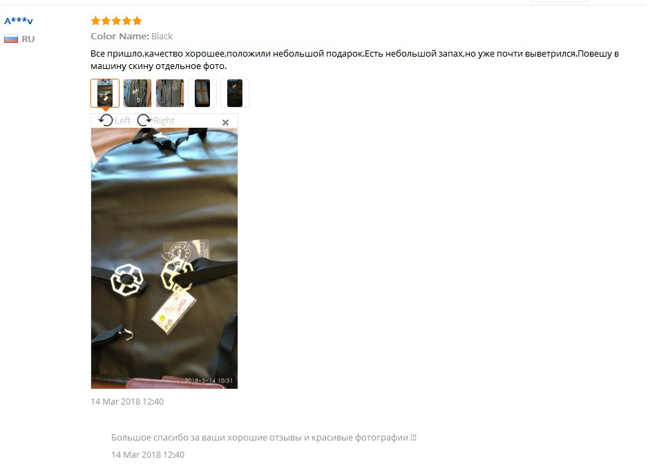Click the seller's thank-you reply text
This screenshot has width=650, height=464.
[x=264, y=438]
